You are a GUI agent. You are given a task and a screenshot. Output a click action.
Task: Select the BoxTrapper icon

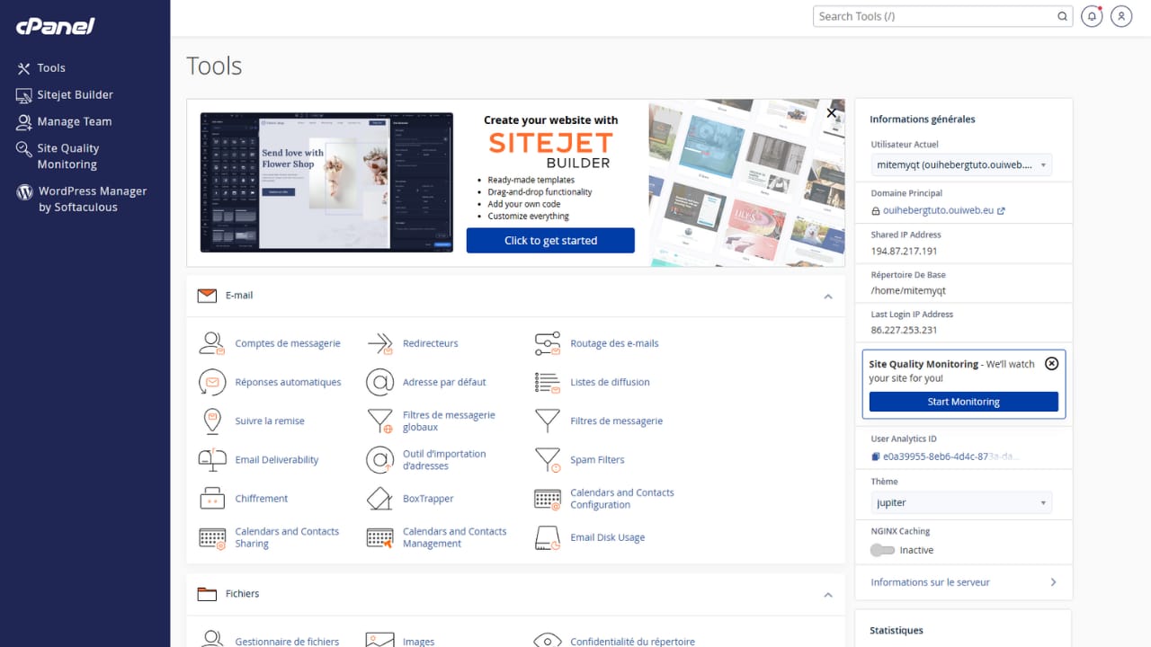click(379, 498)
